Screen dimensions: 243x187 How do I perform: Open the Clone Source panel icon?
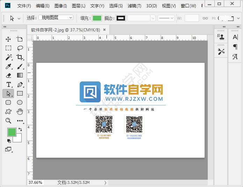[221, 37]
